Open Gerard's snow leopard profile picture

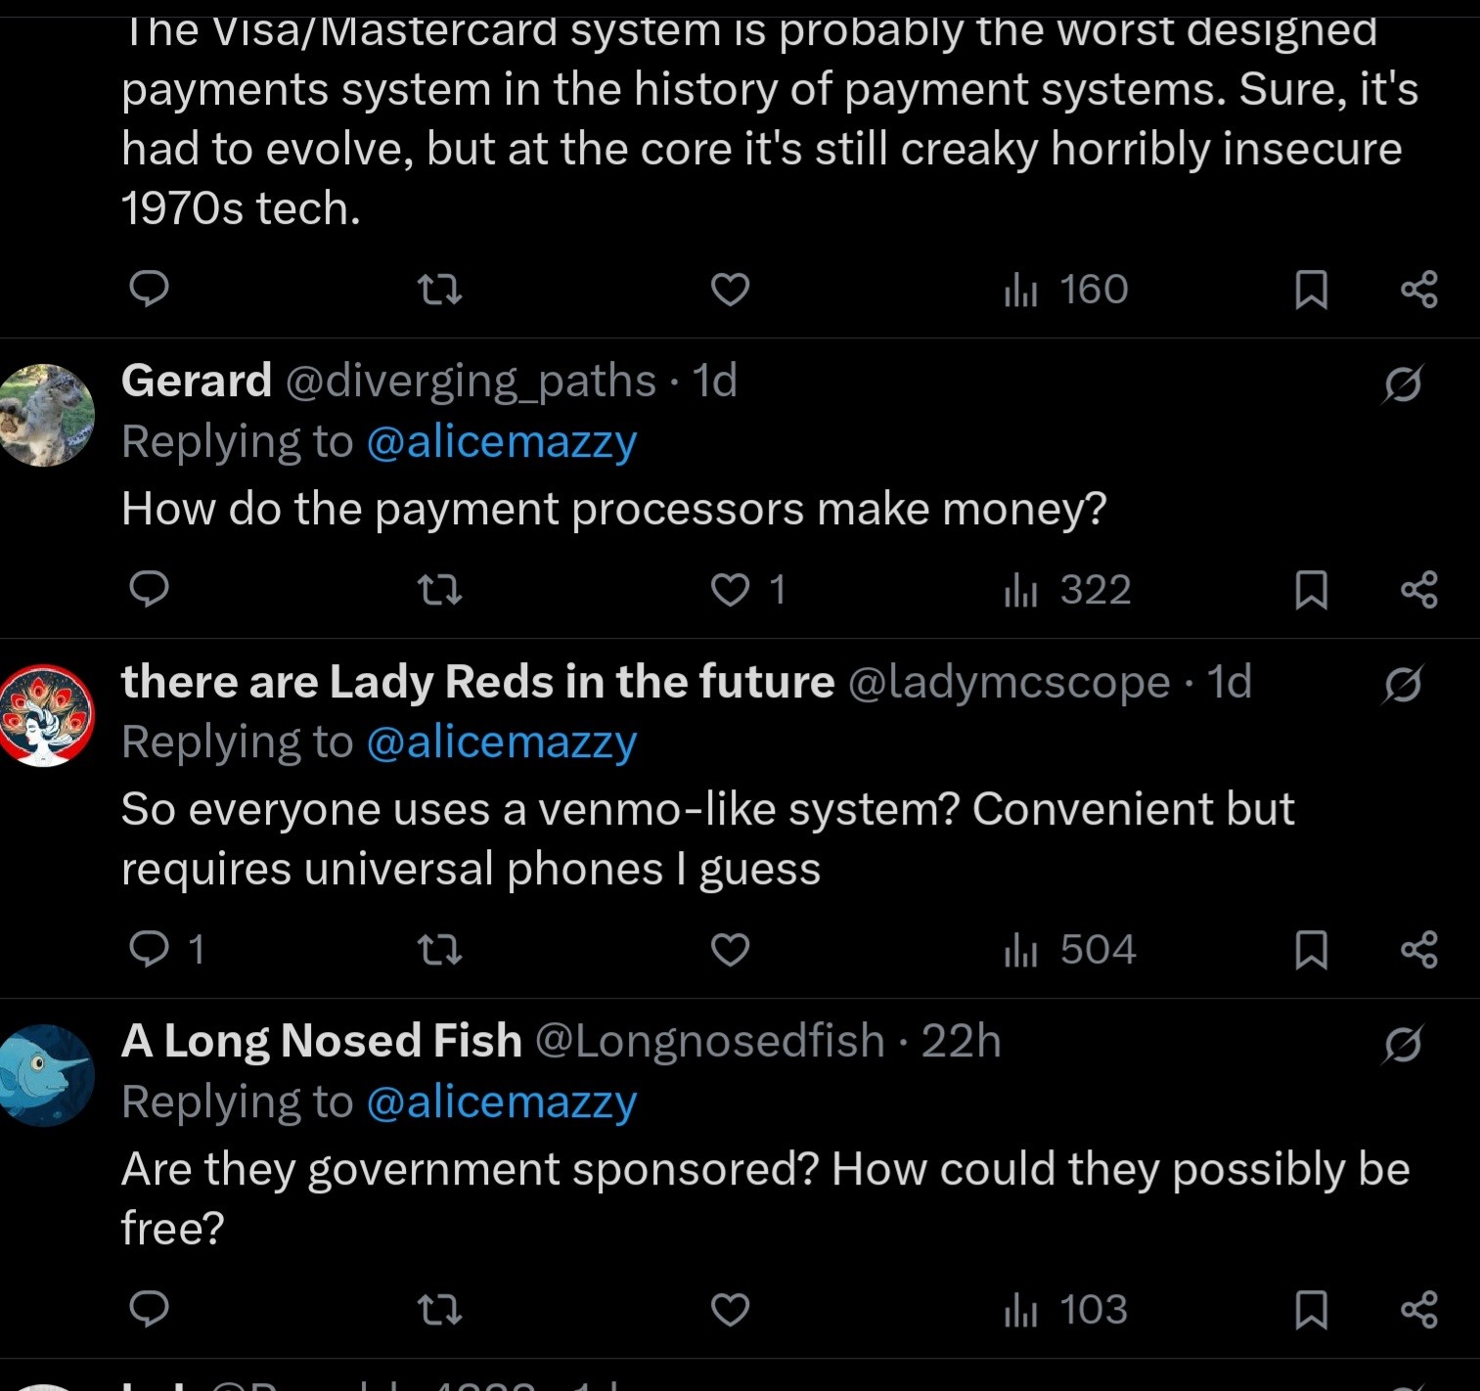46,415
